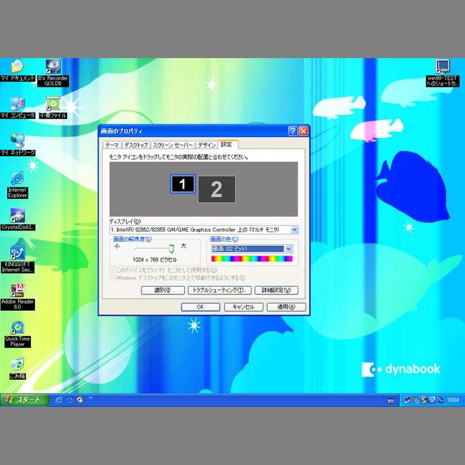Click the color spectrum bar preview
The width and height of the screenshot is (465, 465).
tap(252, 259)
